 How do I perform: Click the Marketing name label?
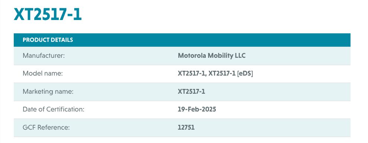(x=48, y=92)
